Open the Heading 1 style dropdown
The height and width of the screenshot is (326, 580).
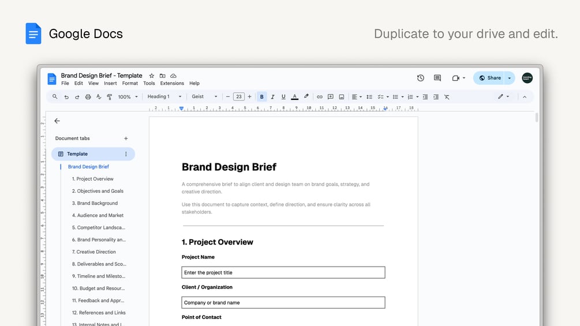(164, 96)
